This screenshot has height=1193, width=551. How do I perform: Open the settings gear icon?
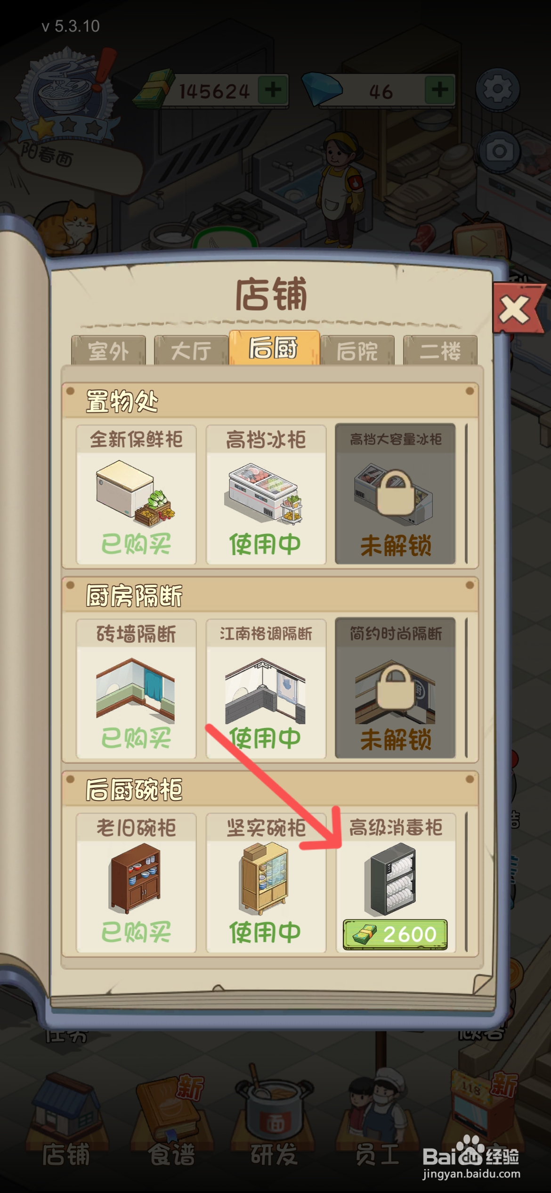(497, 89)
